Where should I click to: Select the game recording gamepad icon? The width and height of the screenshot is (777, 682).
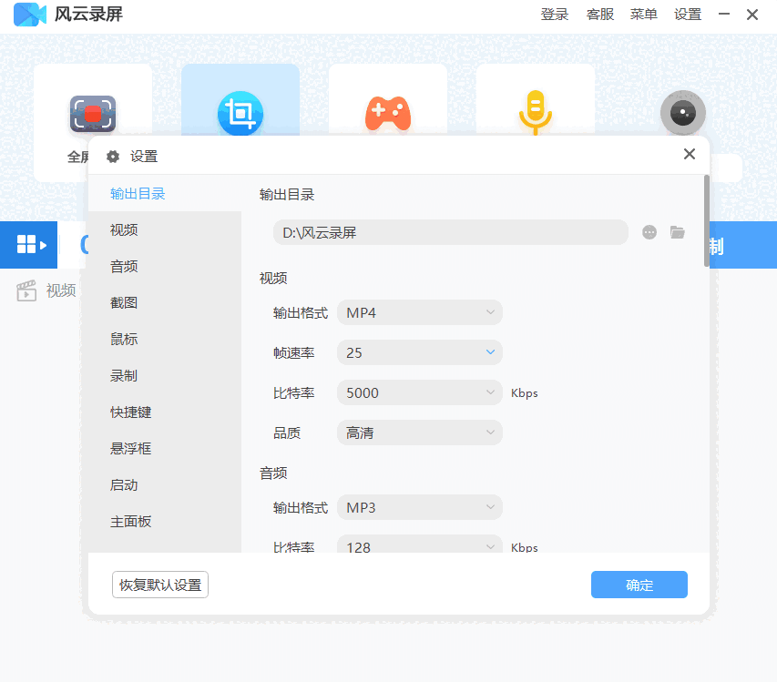[x=388, y=114]
